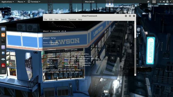Open the Mon 20:00 clock calendar
The height and width of the screenshot is (97, 173).
click(x=89, y=2)
